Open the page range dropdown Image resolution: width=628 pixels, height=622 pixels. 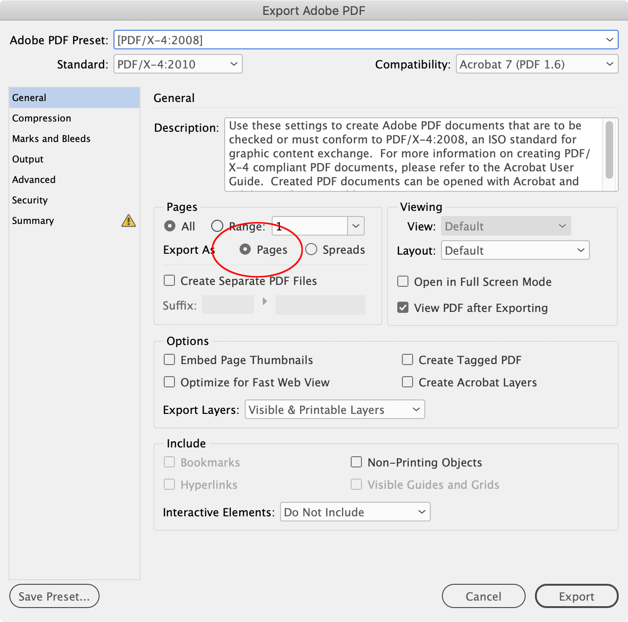[356, 226]
